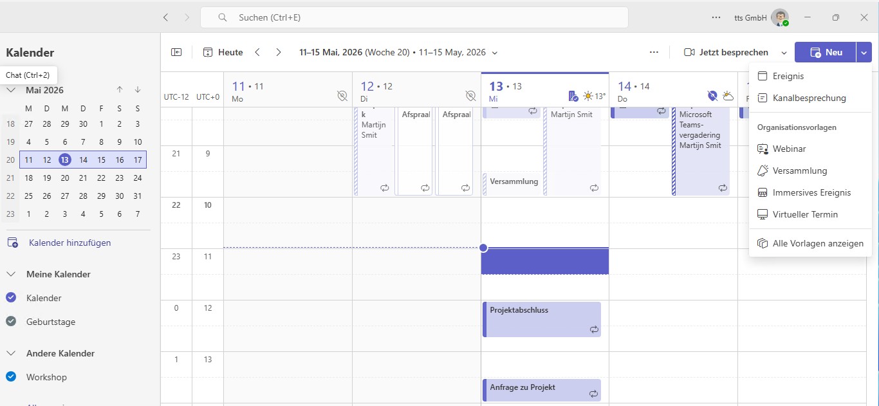Image resolution: width=879 pixels, height=406 pixels.
Task: Go to the next week arrow
Action: pyautogui.click(x=278, y=52)
